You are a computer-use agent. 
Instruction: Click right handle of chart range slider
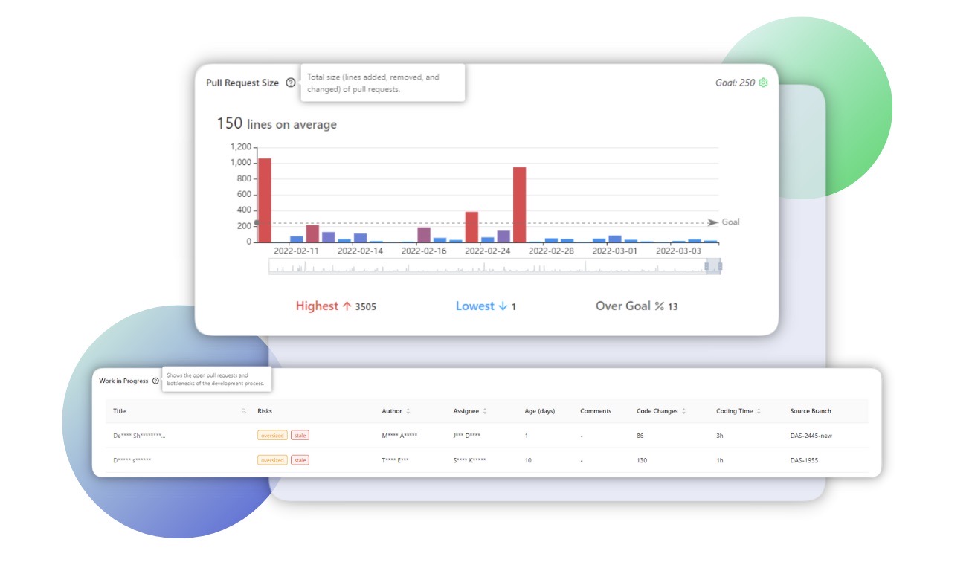pos(719,266)
